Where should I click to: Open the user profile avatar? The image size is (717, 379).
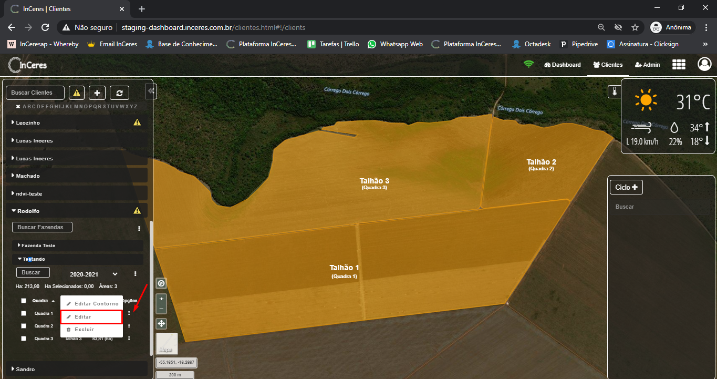704,64
